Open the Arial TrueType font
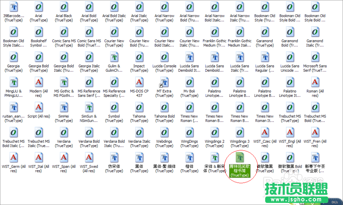Image resolution: width=343 pixels, height=205 pixels. tap(38, 8)
